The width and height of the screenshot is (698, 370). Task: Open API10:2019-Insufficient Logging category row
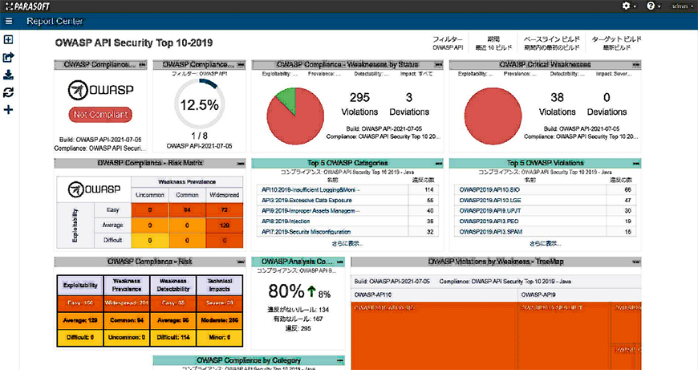347,189
